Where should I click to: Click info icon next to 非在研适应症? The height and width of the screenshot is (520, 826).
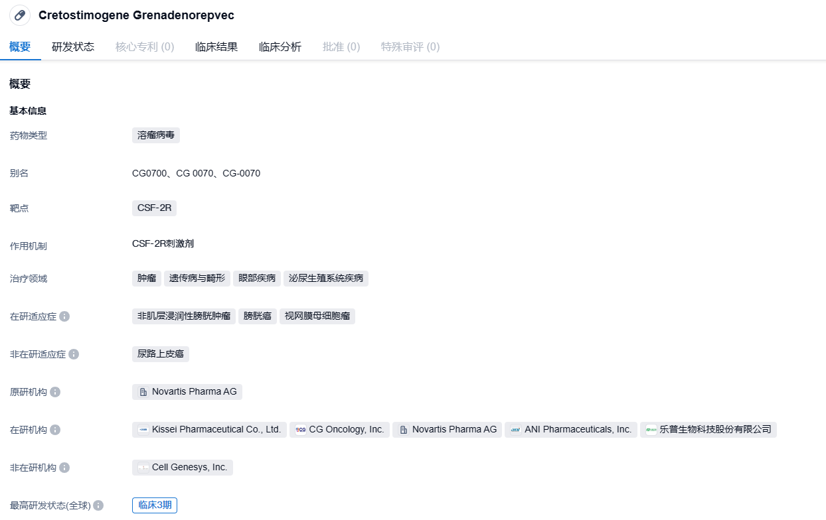coord(74,354)
